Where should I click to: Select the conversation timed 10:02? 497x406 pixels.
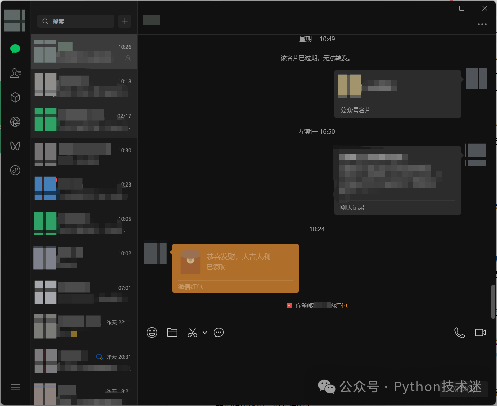click(x=84, y=259)
